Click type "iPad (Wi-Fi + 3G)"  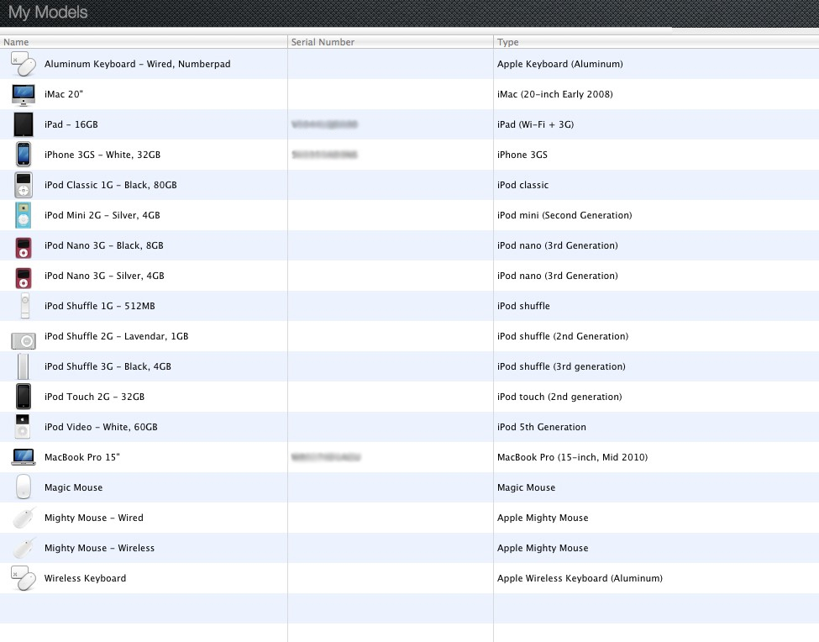(535, 124)
